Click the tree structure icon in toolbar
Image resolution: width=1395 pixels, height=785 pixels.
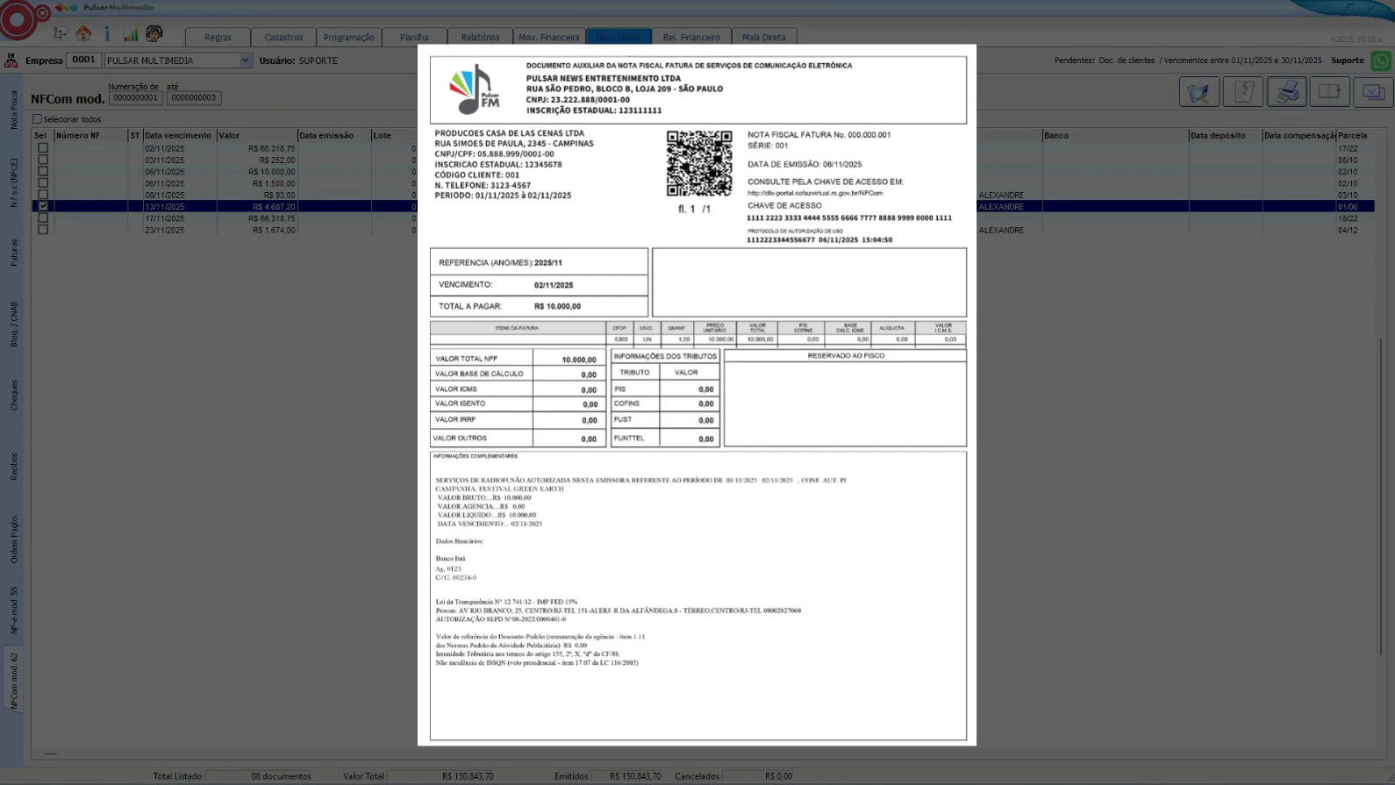pos(60,34)
